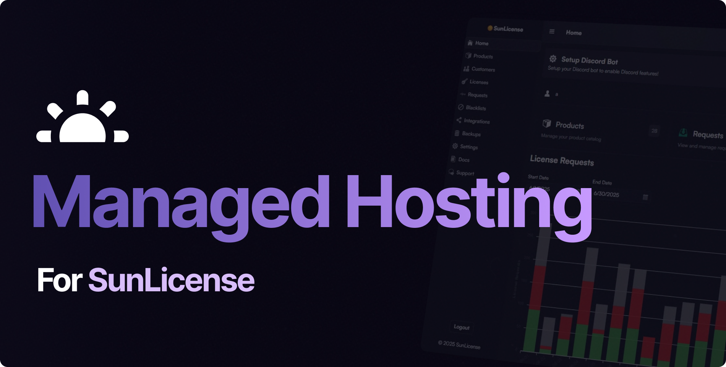Screen dimensions: 726x367
Task: Open Customers people icon in sidebar
Action: pyautogui.click(x=466, y=68)
